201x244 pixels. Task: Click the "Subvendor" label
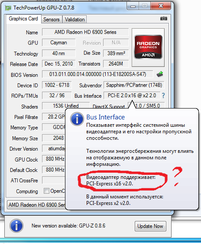pyautogui.click(x=91, y=86)
